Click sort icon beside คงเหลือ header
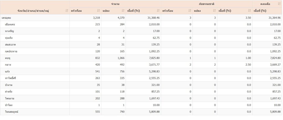The height and width of the screenshot is (120, 283). point(279,4)
